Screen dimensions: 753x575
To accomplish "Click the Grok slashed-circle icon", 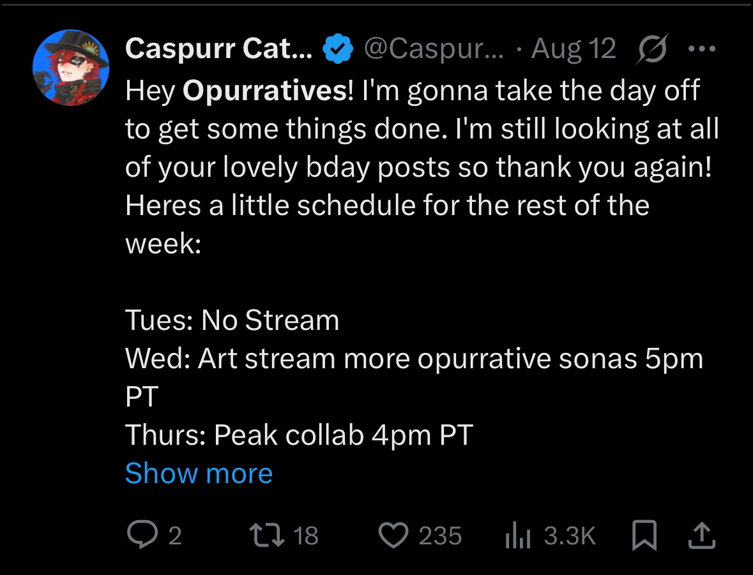I will pos(652,49).
